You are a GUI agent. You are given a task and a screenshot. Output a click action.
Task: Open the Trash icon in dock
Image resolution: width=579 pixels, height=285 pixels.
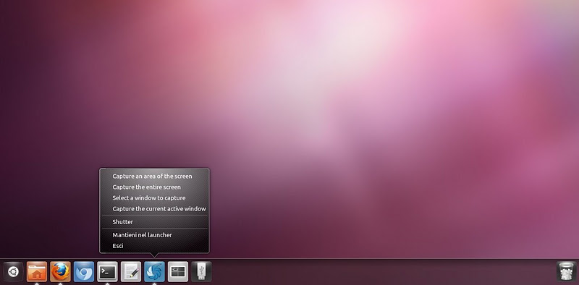567,272
